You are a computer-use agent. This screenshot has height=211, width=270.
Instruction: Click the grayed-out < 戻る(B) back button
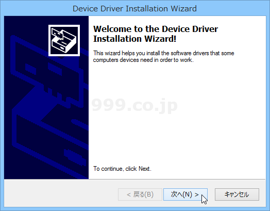point(140,194)
